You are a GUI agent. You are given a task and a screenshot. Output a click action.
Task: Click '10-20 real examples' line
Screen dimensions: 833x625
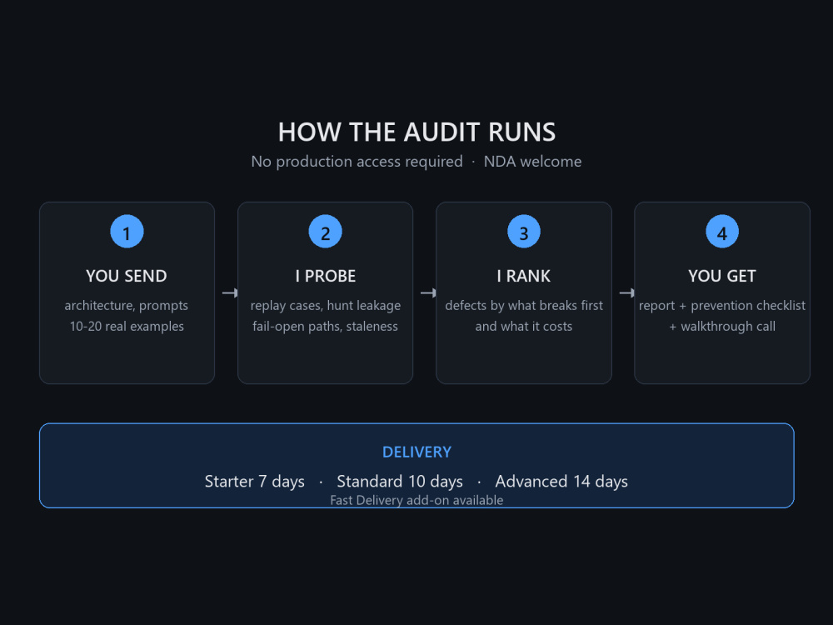(127, 327)
